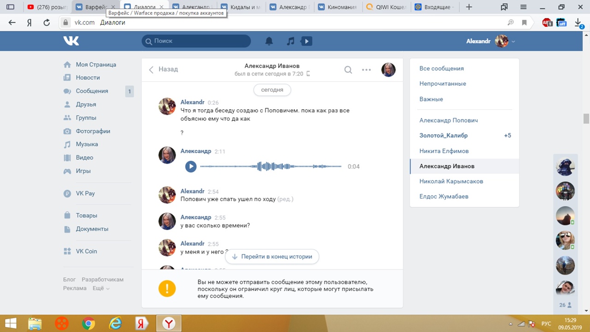Select 'Золотой_Калибр' conversation
Image resolution: width=590 pixels, height=332 pixels.
pyautogui.click(x=443, y=136)
